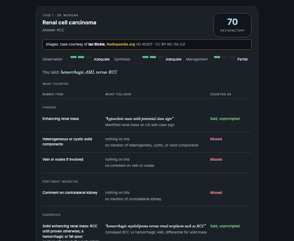Click 'conveyed RCC vs hemorrhagic AML differential' note
294x241 pixels.
(156, 232)
